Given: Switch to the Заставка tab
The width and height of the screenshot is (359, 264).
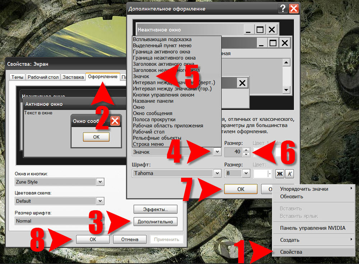Looking at the screenshot, I should click(73, 77).
